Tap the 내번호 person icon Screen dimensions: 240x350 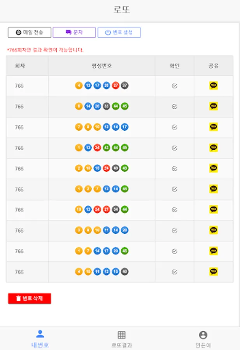pyautogui.click(x=40, y=334)
